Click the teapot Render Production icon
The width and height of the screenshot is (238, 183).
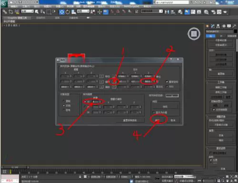[x=225, y=12]
